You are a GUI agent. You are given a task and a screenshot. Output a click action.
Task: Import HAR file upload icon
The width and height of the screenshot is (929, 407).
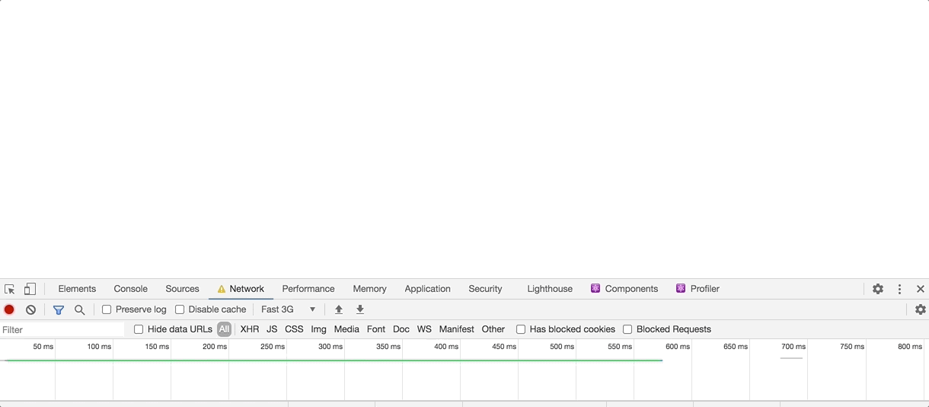coord(339,309)
